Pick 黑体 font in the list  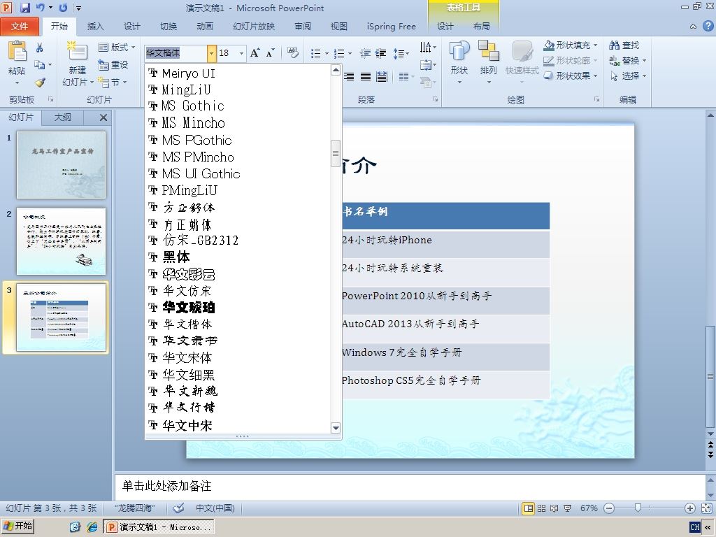[x=238, y=257]
